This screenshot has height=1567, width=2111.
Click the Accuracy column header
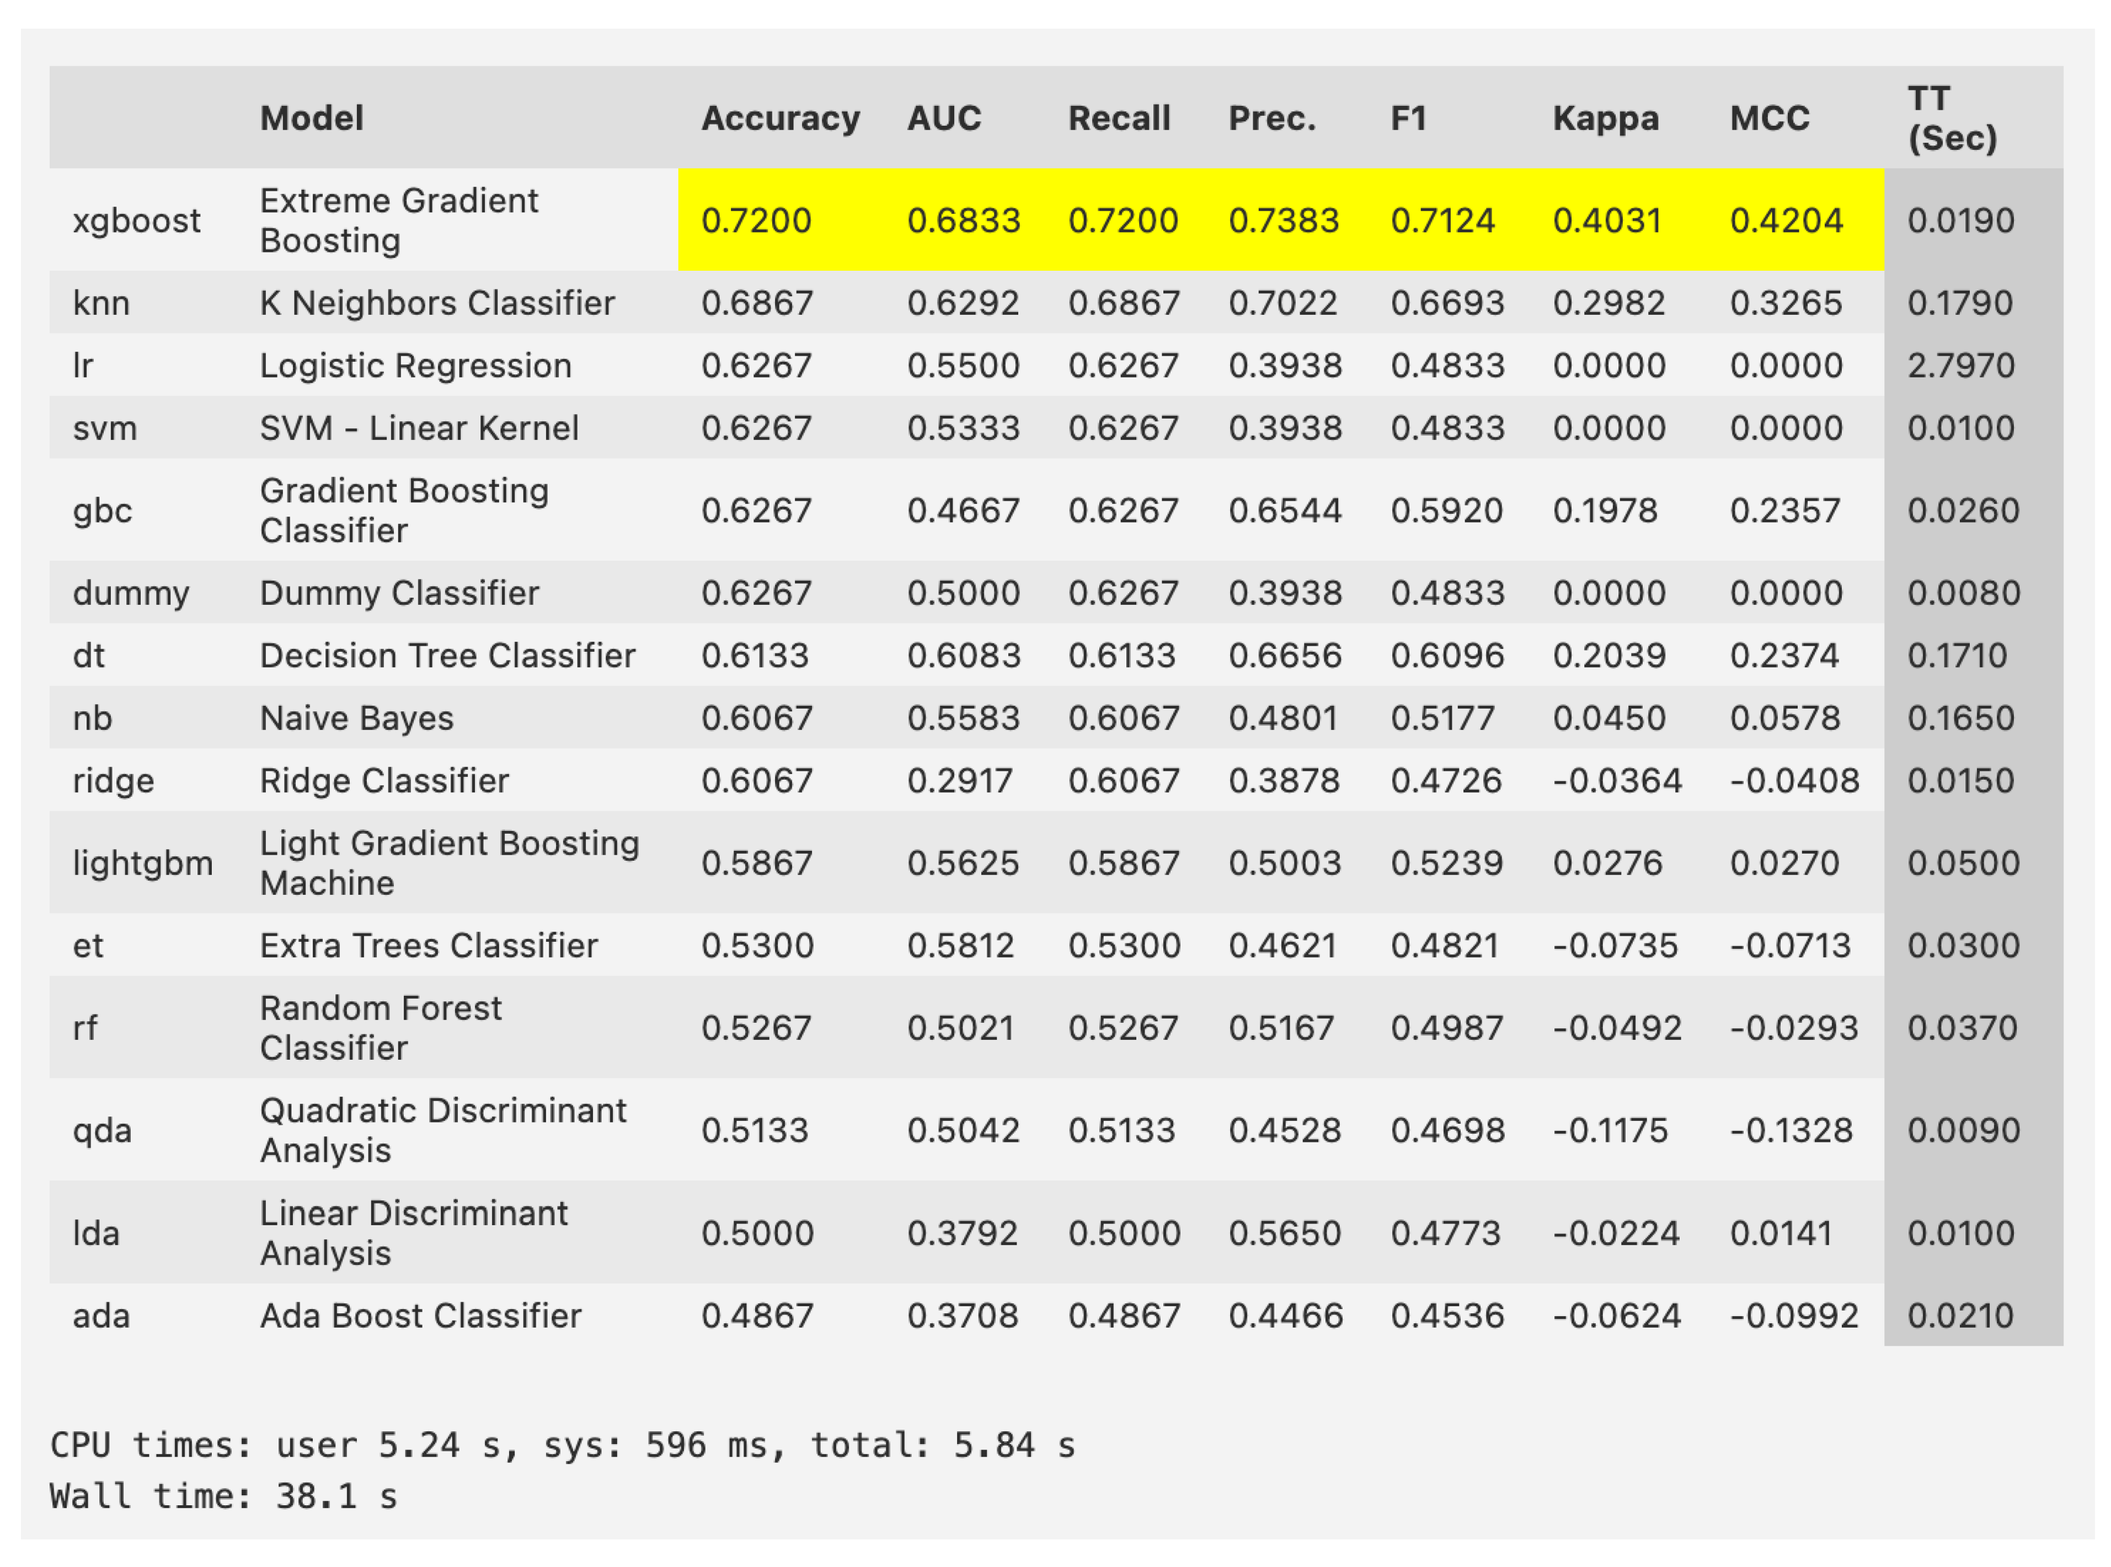click(x=780, y=117)
